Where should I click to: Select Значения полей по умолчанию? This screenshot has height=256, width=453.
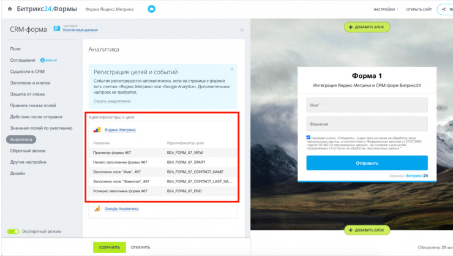(x=41, y=128)
